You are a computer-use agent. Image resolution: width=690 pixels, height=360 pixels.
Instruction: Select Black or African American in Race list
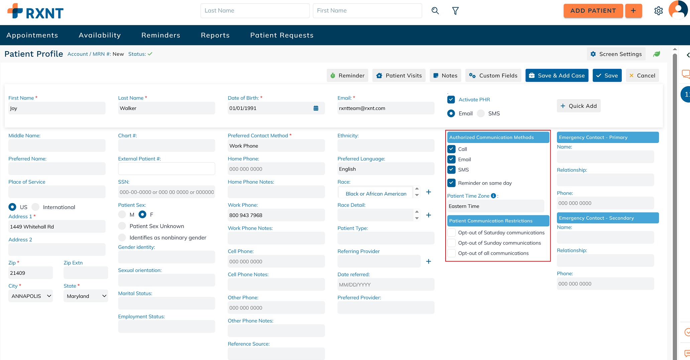[376, 194]
